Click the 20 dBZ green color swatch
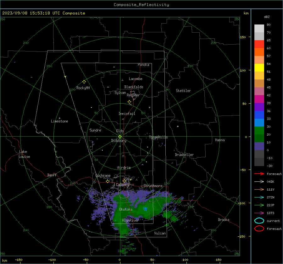 259,138
